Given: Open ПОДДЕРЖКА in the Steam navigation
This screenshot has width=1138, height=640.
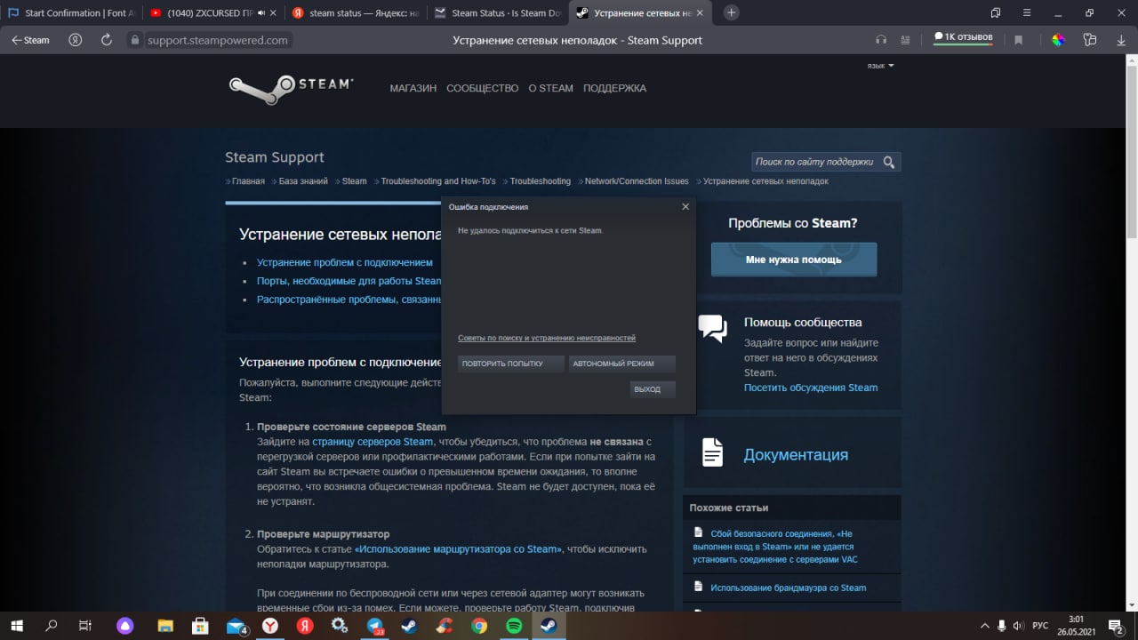Looking at the screenshot, I should [615, 88].
